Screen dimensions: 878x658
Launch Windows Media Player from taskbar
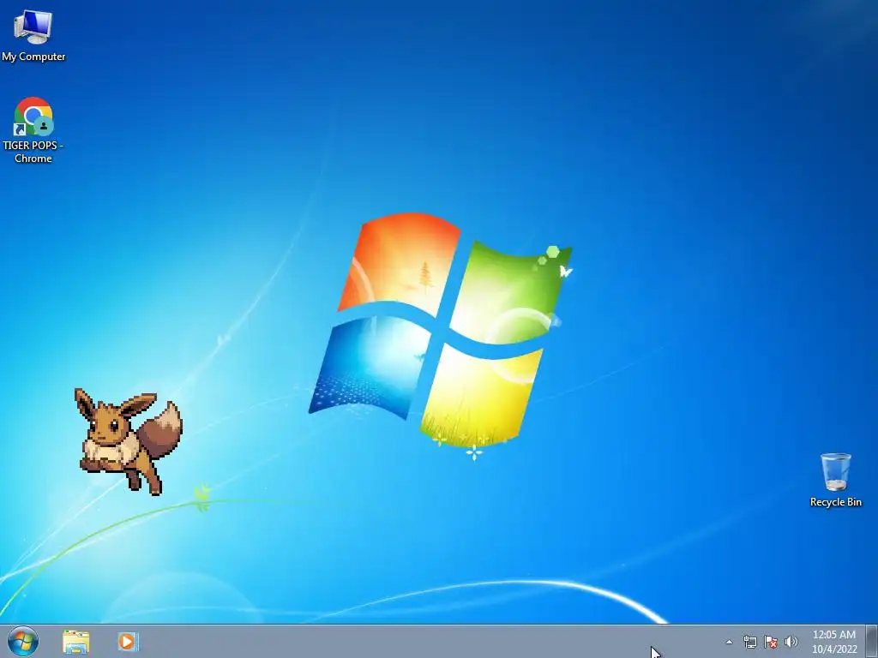tap(128, 642)
